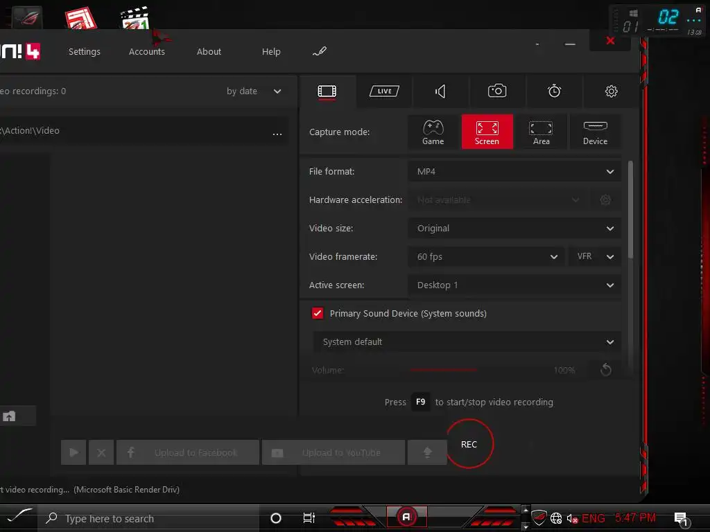710x532 pixels.
Task: Click the ROG shield tray icon
Action: click(538, 517)
